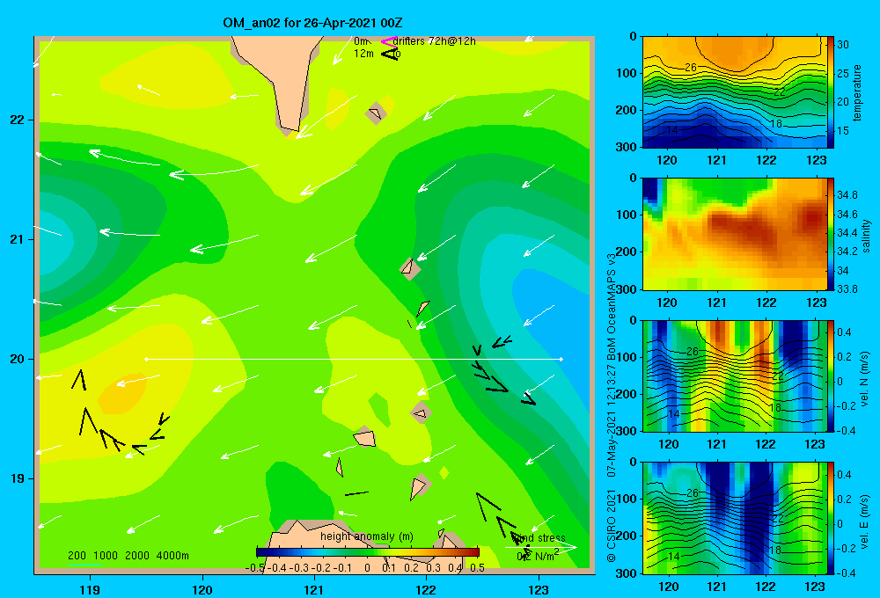Click the '300' depth label of the salinity panel
Viewport: 880px width, 598px height.
coord(627,289)
